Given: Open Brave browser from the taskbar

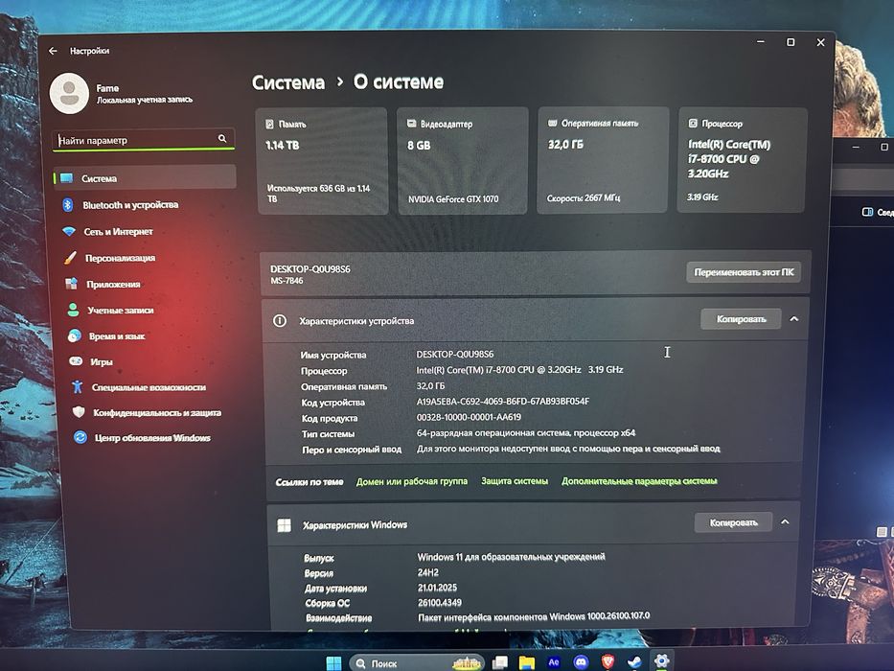Looking at the screenshot, I should tap(607, 661).
